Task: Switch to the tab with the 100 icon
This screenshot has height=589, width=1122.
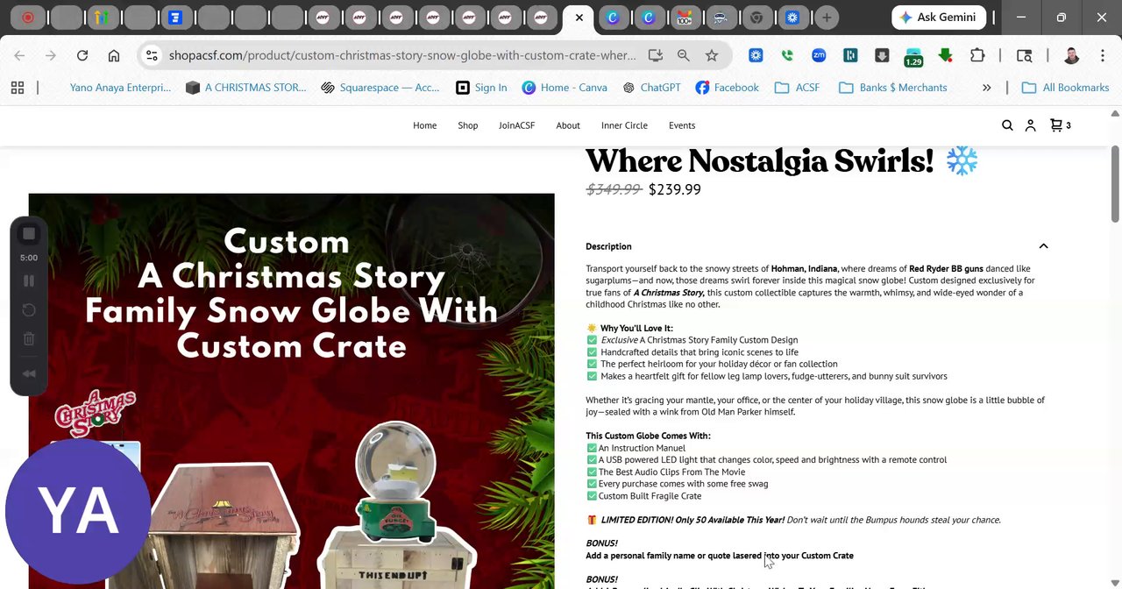Action: coord(685,18)
